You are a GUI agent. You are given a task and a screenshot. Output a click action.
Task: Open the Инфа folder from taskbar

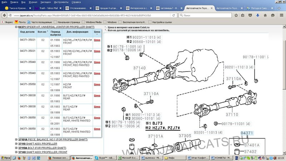tap(174, 158)
